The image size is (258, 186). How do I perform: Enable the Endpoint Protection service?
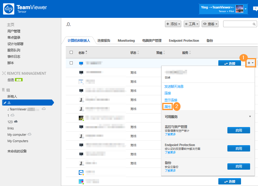pyautogui.click(x=239, y=148)
